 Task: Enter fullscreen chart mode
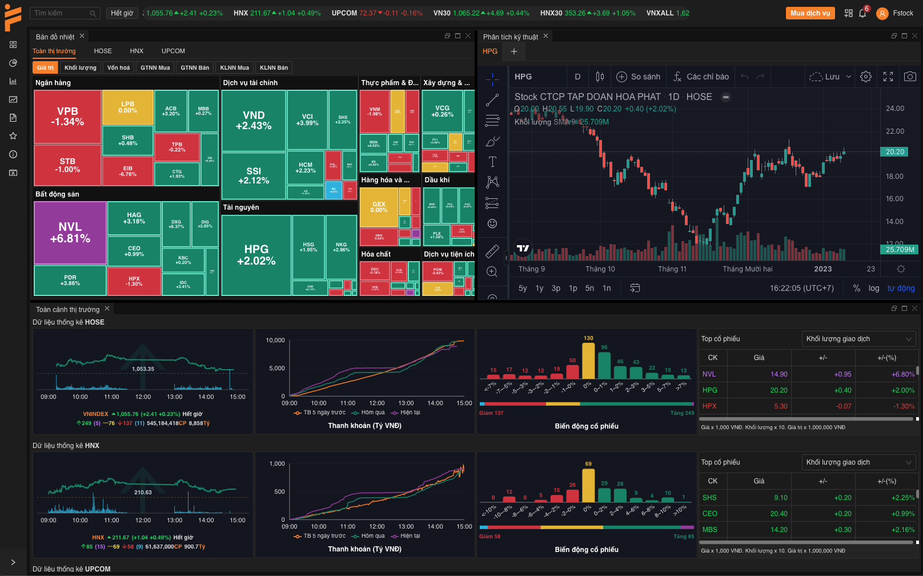tap(888, 77)
